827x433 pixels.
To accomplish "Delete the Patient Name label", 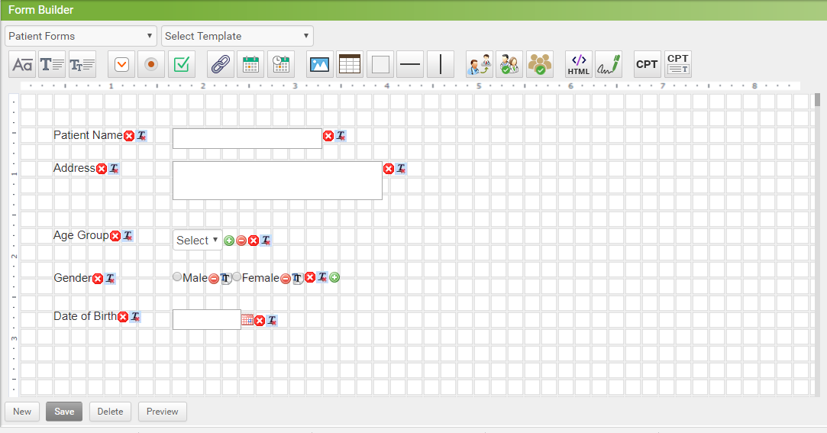I will [x=129, y=136].
